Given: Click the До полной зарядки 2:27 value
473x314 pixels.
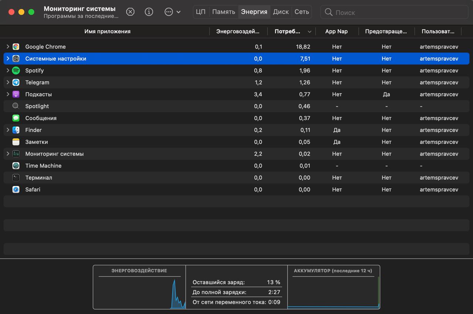Looking at the screenshot, I should [274, 292].
